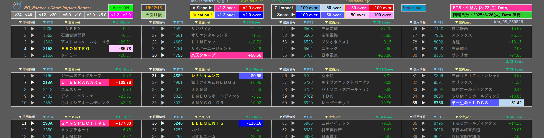Click the play arrow beside FRONTEO
The height and width of the screenshot is (138, 544).
33,49
